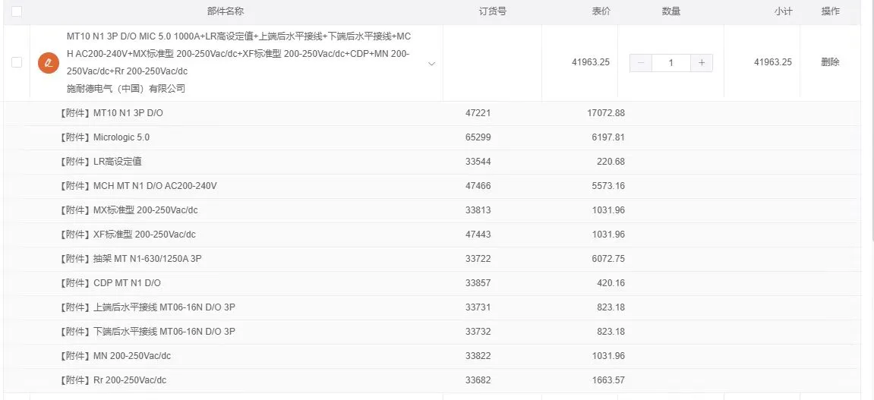This screenshot has height=400, width=874.
Task: Click the 小计 column header
Action: point(783,11)
